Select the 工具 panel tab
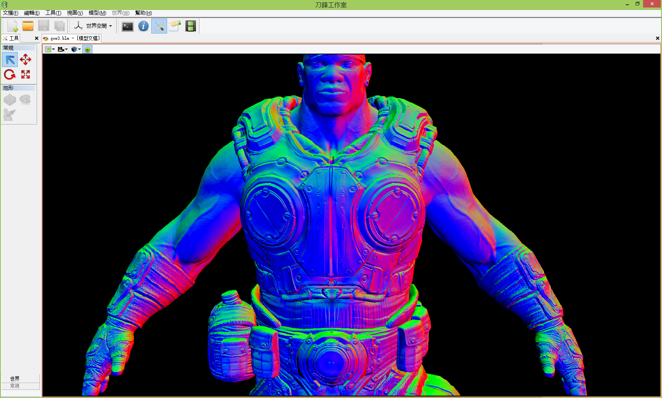The height and width of the screenshot is (398, 662). [x=11, y=38]
